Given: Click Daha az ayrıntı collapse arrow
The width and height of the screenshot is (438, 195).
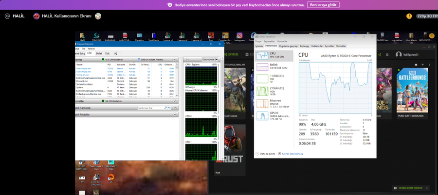Looking at the screenshot, I should tap(257, 154).
